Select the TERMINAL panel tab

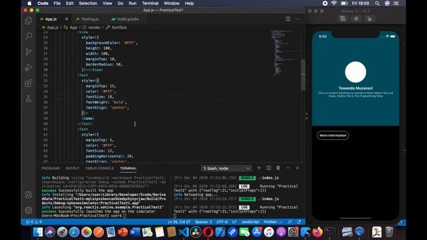pos(128,169)
